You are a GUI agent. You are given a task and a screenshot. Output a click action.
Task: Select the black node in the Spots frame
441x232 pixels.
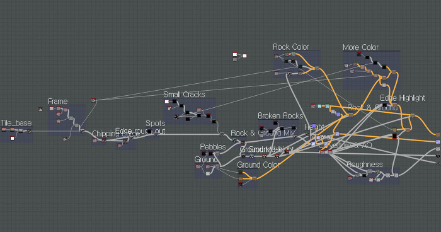point(149,131)
